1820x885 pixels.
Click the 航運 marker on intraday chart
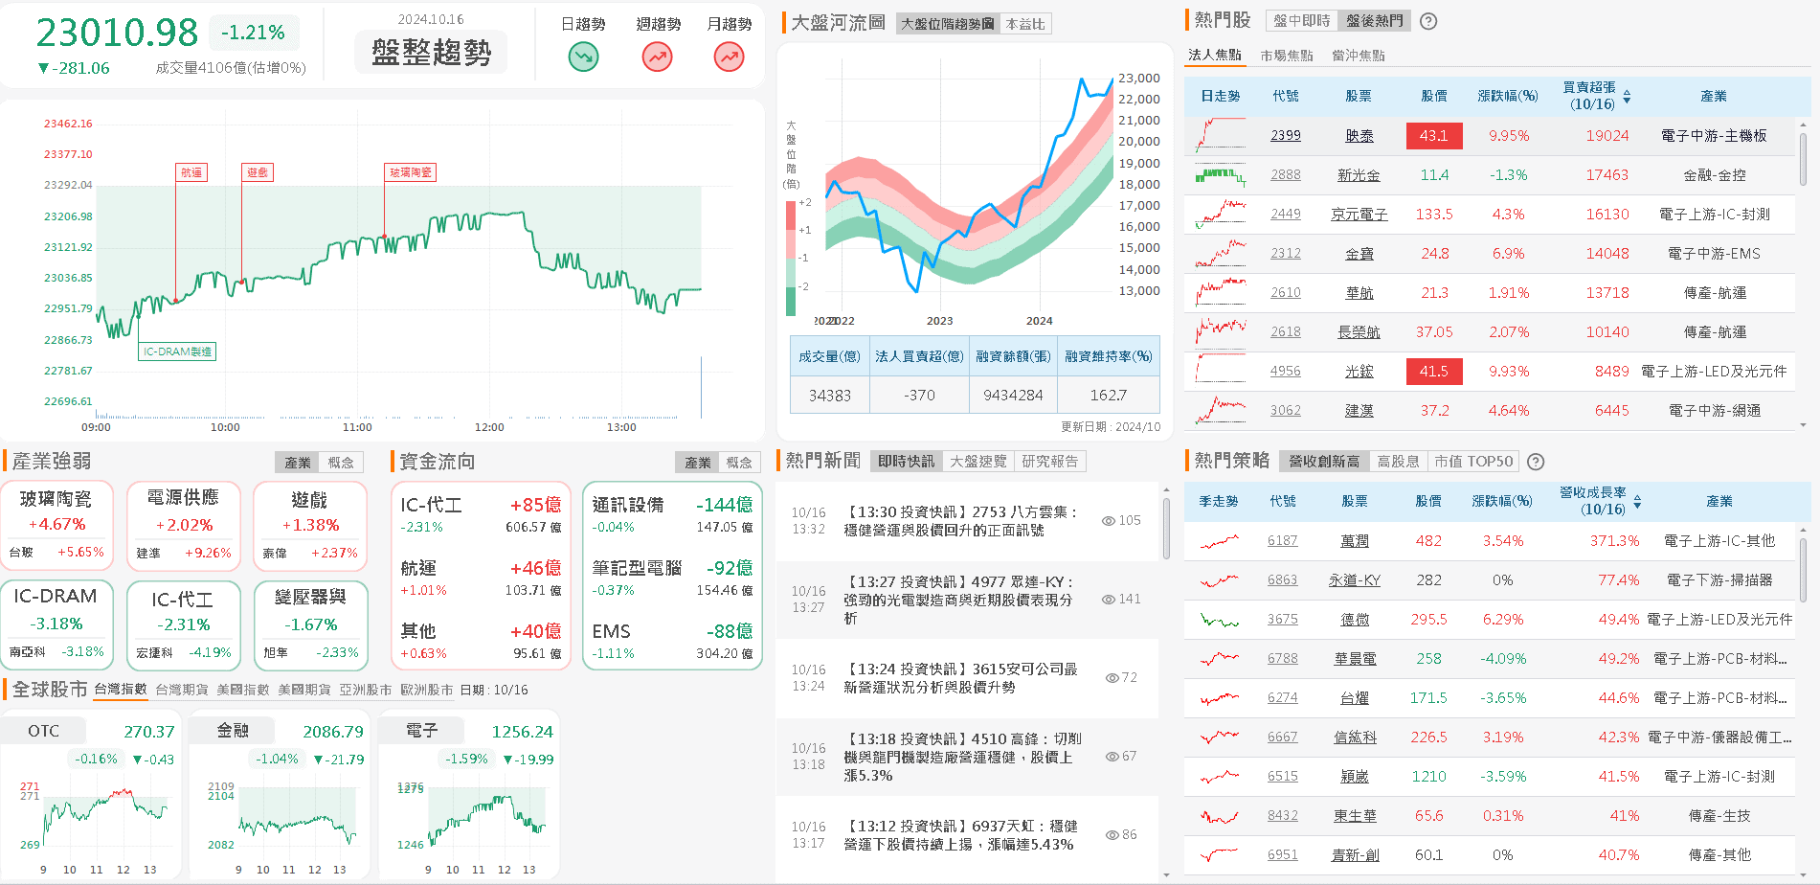(x=192, y=172)
